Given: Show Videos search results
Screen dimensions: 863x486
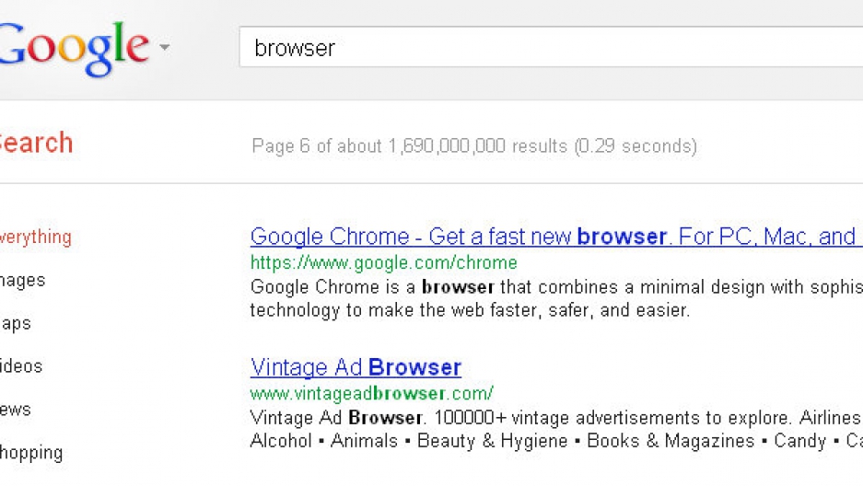Looking at the screenshot, I should tap(21, 366).
